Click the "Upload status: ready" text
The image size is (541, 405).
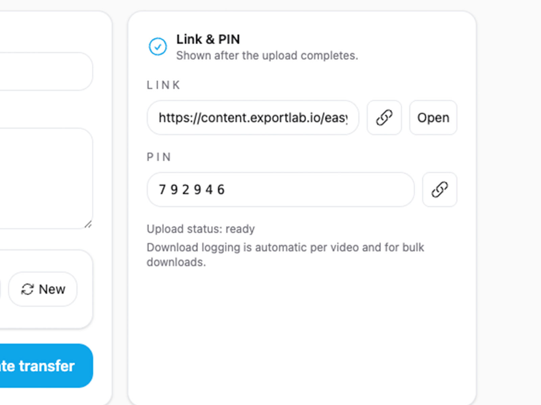201,229
